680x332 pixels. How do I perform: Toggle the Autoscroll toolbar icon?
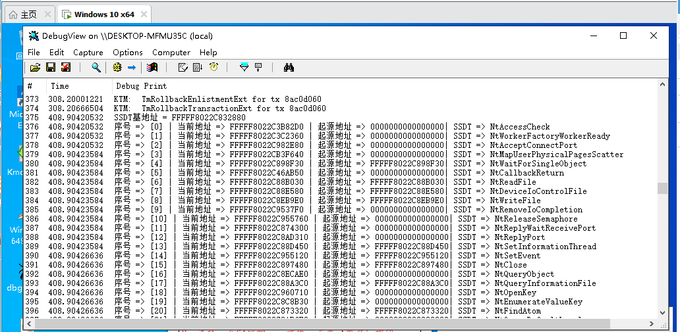point(198,67)
